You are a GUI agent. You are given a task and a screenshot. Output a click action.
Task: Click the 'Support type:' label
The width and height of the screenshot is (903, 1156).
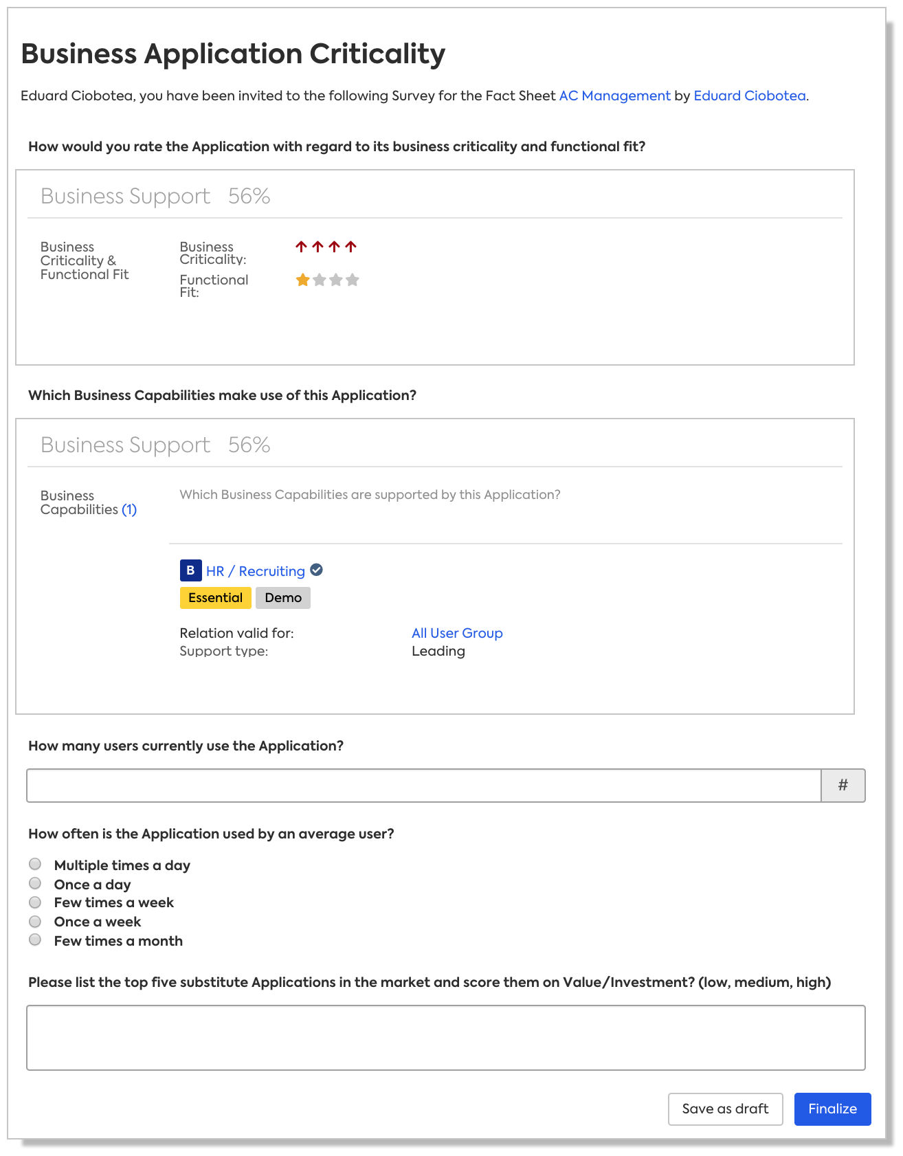tap(224, 651)
